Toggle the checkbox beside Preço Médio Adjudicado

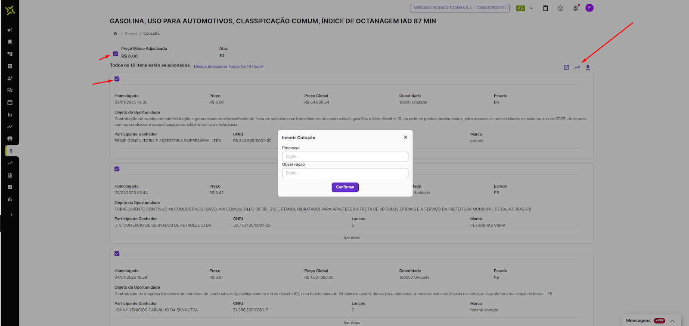(x=115, y=54)
